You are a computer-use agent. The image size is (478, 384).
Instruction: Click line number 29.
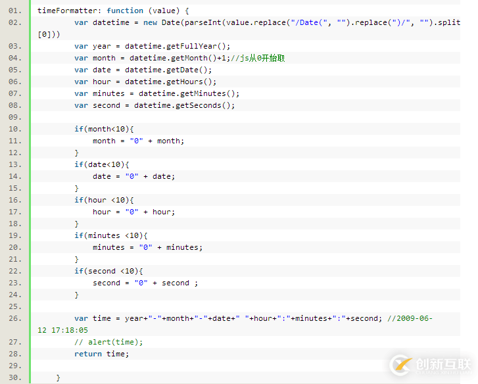pos(15,366)
